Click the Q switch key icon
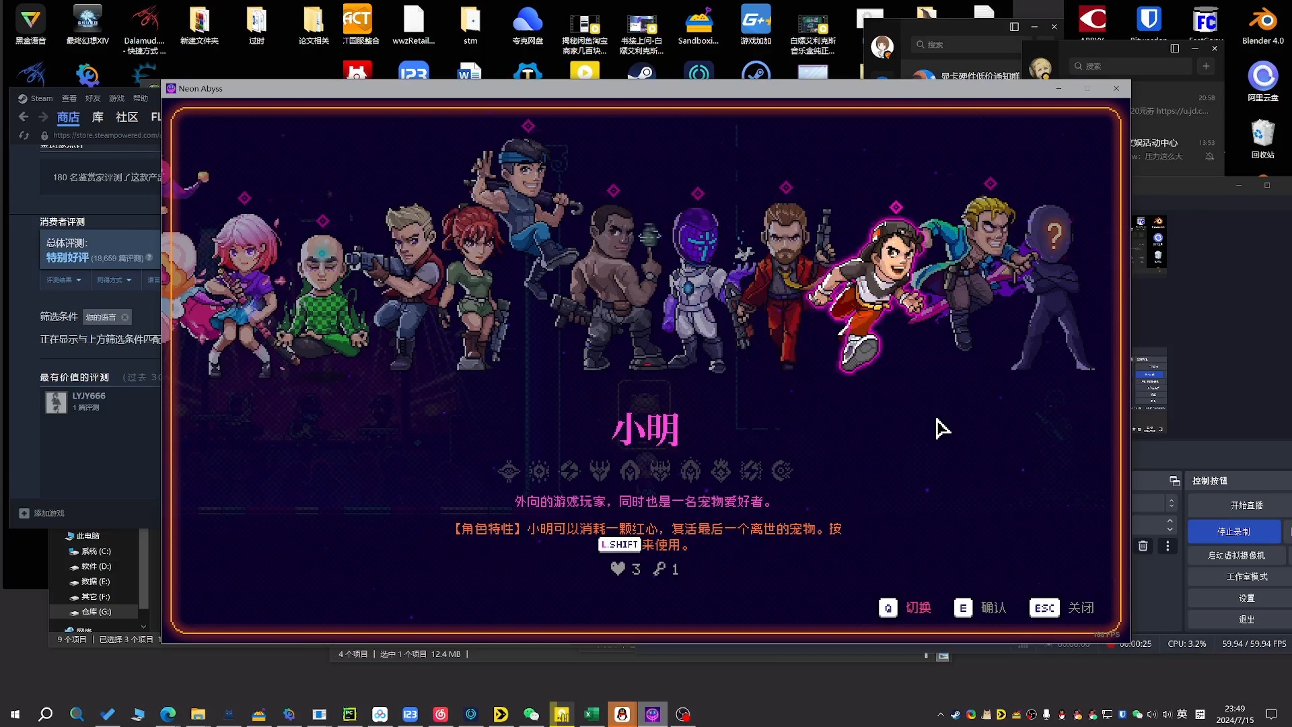Viewport: 1292px width, 727px height. (x=888, y=608)
